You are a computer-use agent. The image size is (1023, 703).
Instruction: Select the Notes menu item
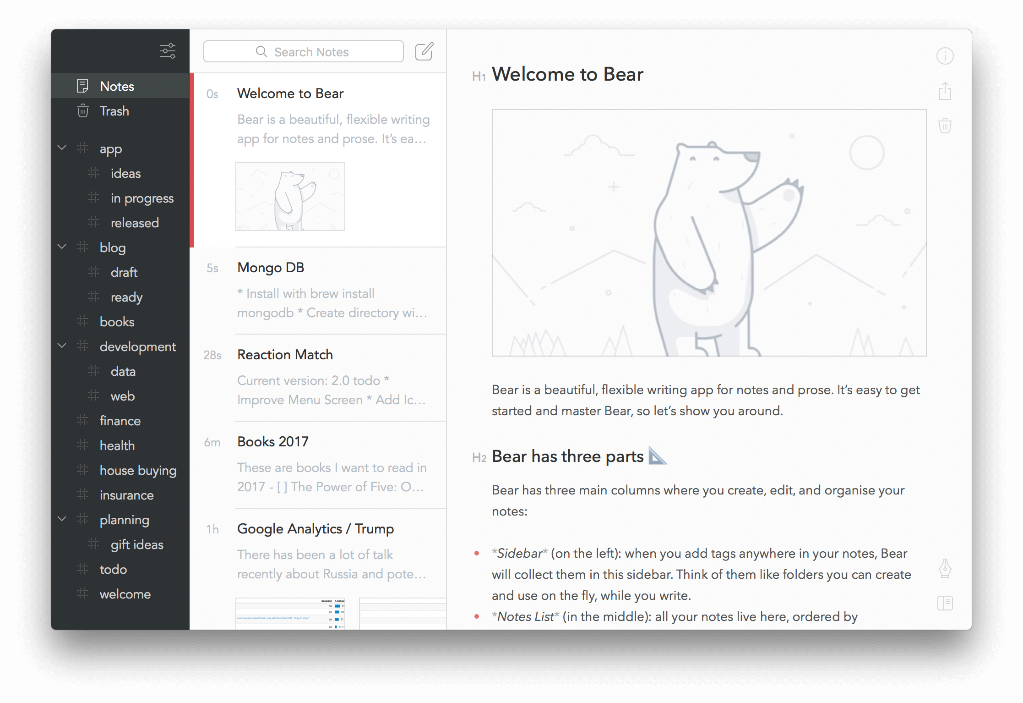(x=118, y=86)
